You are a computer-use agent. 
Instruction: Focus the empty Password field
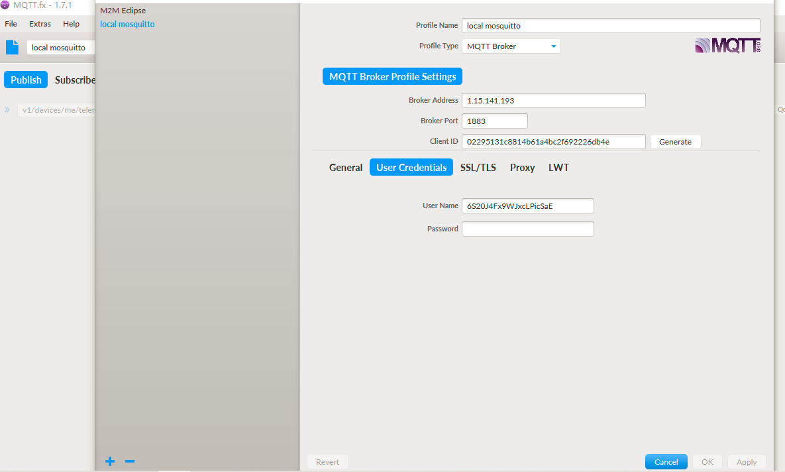(528, 229)
